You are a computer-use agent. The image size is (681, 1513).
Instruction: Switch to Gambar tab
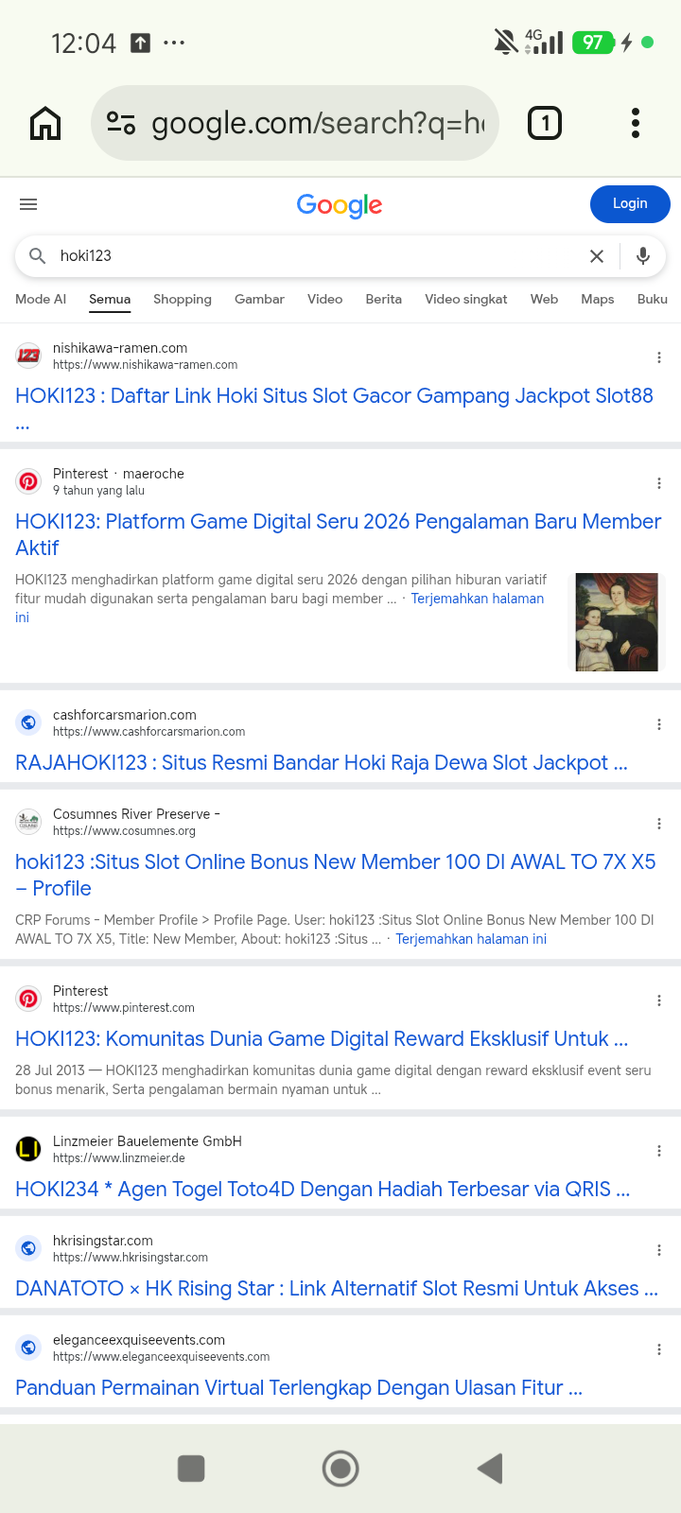pos(259,299)
